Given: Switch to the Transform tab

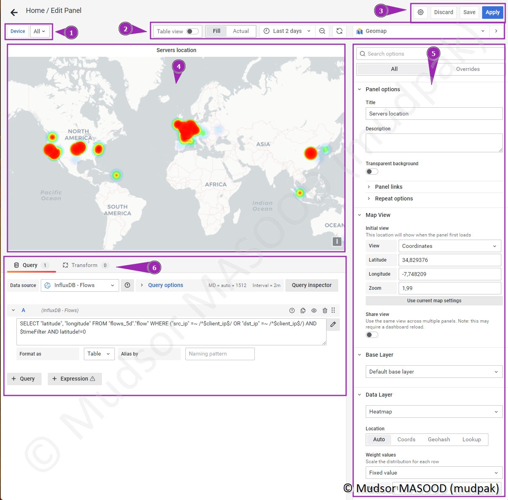Looking at the screenshot, I should coord(84,265).
